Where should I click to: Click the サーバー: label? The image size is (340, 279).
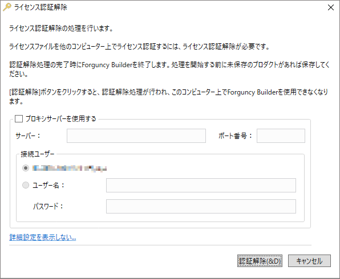[x=28, y=136]
